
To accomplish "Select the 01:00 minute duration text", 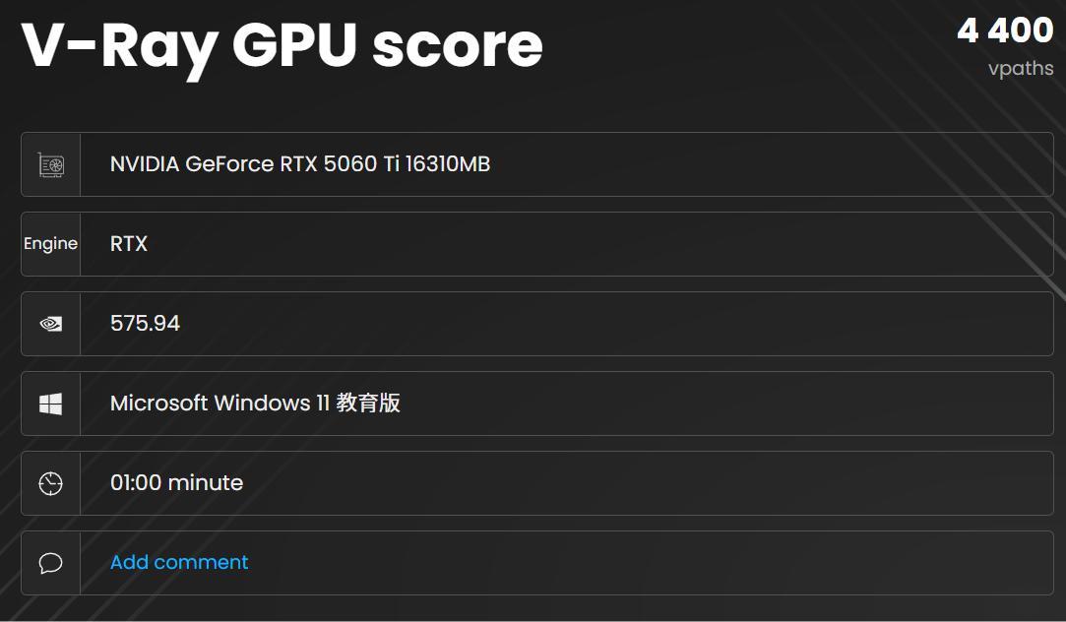I will tap(177, 482).
